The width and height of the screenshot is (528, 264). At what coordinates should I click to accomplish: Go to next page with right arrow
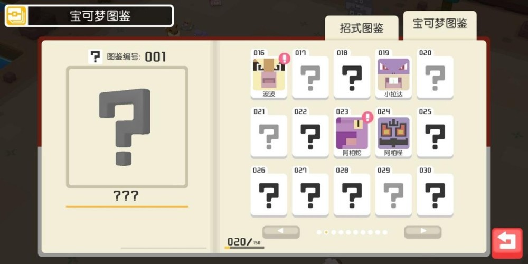(x=423, y=232)
